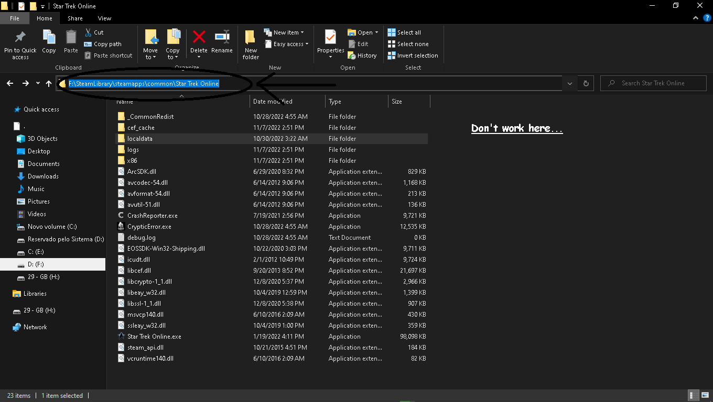713x402 pixels.
Task: Open the View ribbon tab
Action: [x=104, y=18]
